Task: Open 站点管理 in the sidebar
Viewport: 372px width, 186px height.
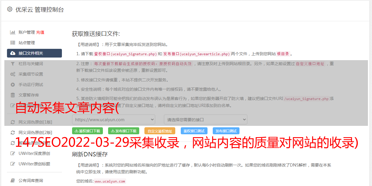Action: click(x=27, y=43)
